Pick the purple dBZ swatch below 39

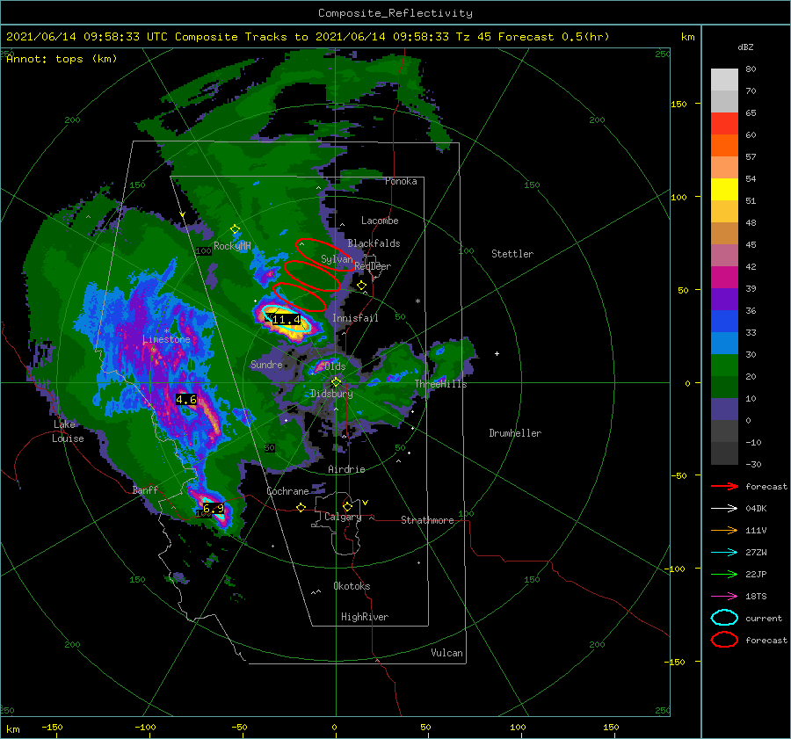724,300
